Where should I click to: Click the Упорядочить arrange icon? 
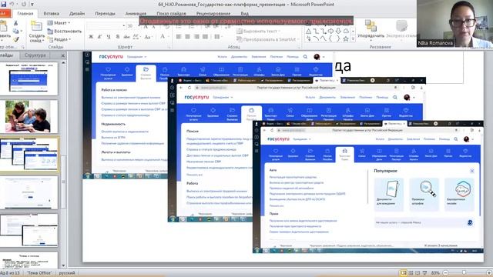pos(371,25)
